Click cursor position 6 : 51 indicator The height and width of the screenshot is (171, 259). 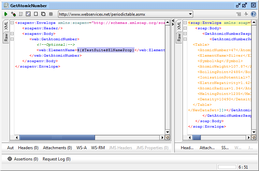pyautogui.click(x=243, y=167)
